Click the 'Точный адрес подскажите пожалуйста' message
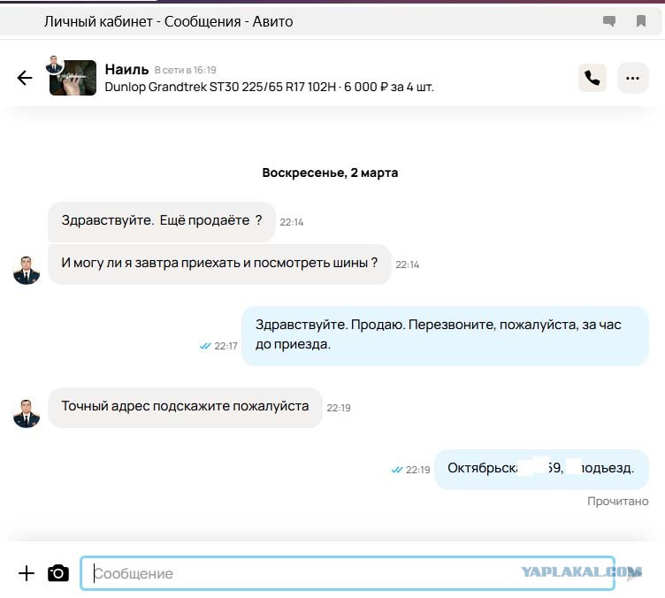 (185, 407)
